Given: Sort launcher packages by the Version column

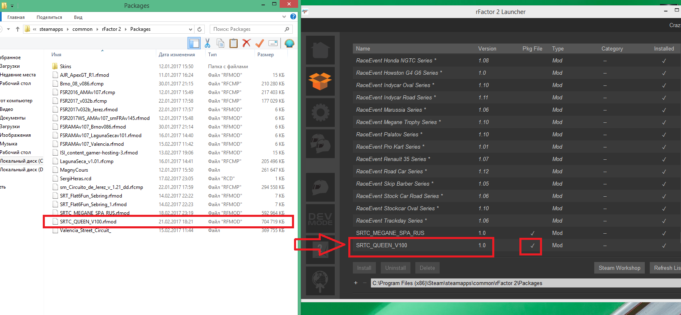Looking at the screenshot, I should [487, 48].
